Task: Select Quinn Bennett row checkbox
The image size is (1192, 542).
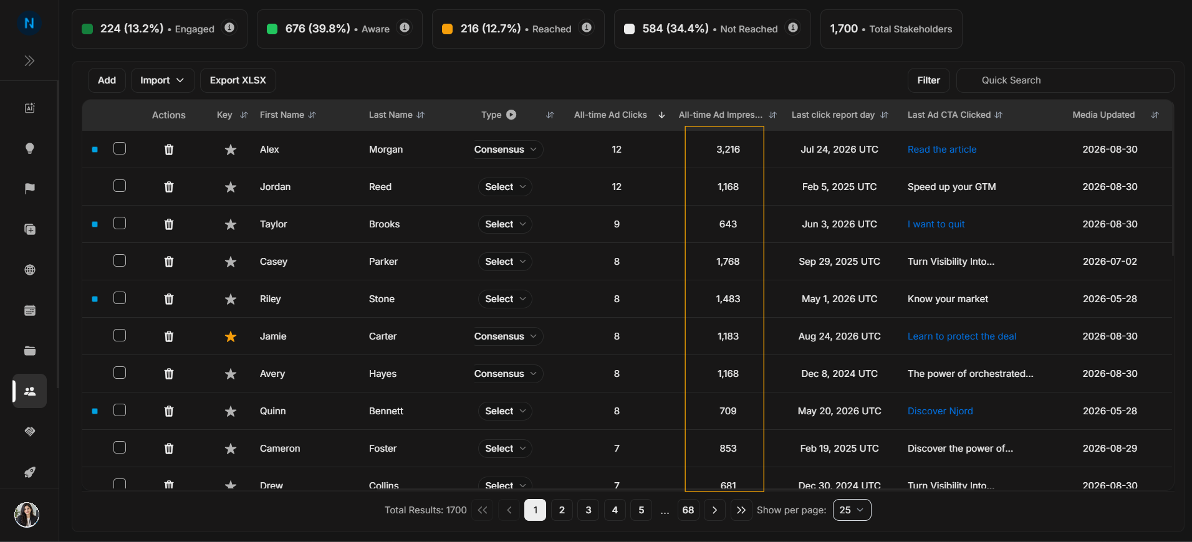Action: [x=120, y=410]
